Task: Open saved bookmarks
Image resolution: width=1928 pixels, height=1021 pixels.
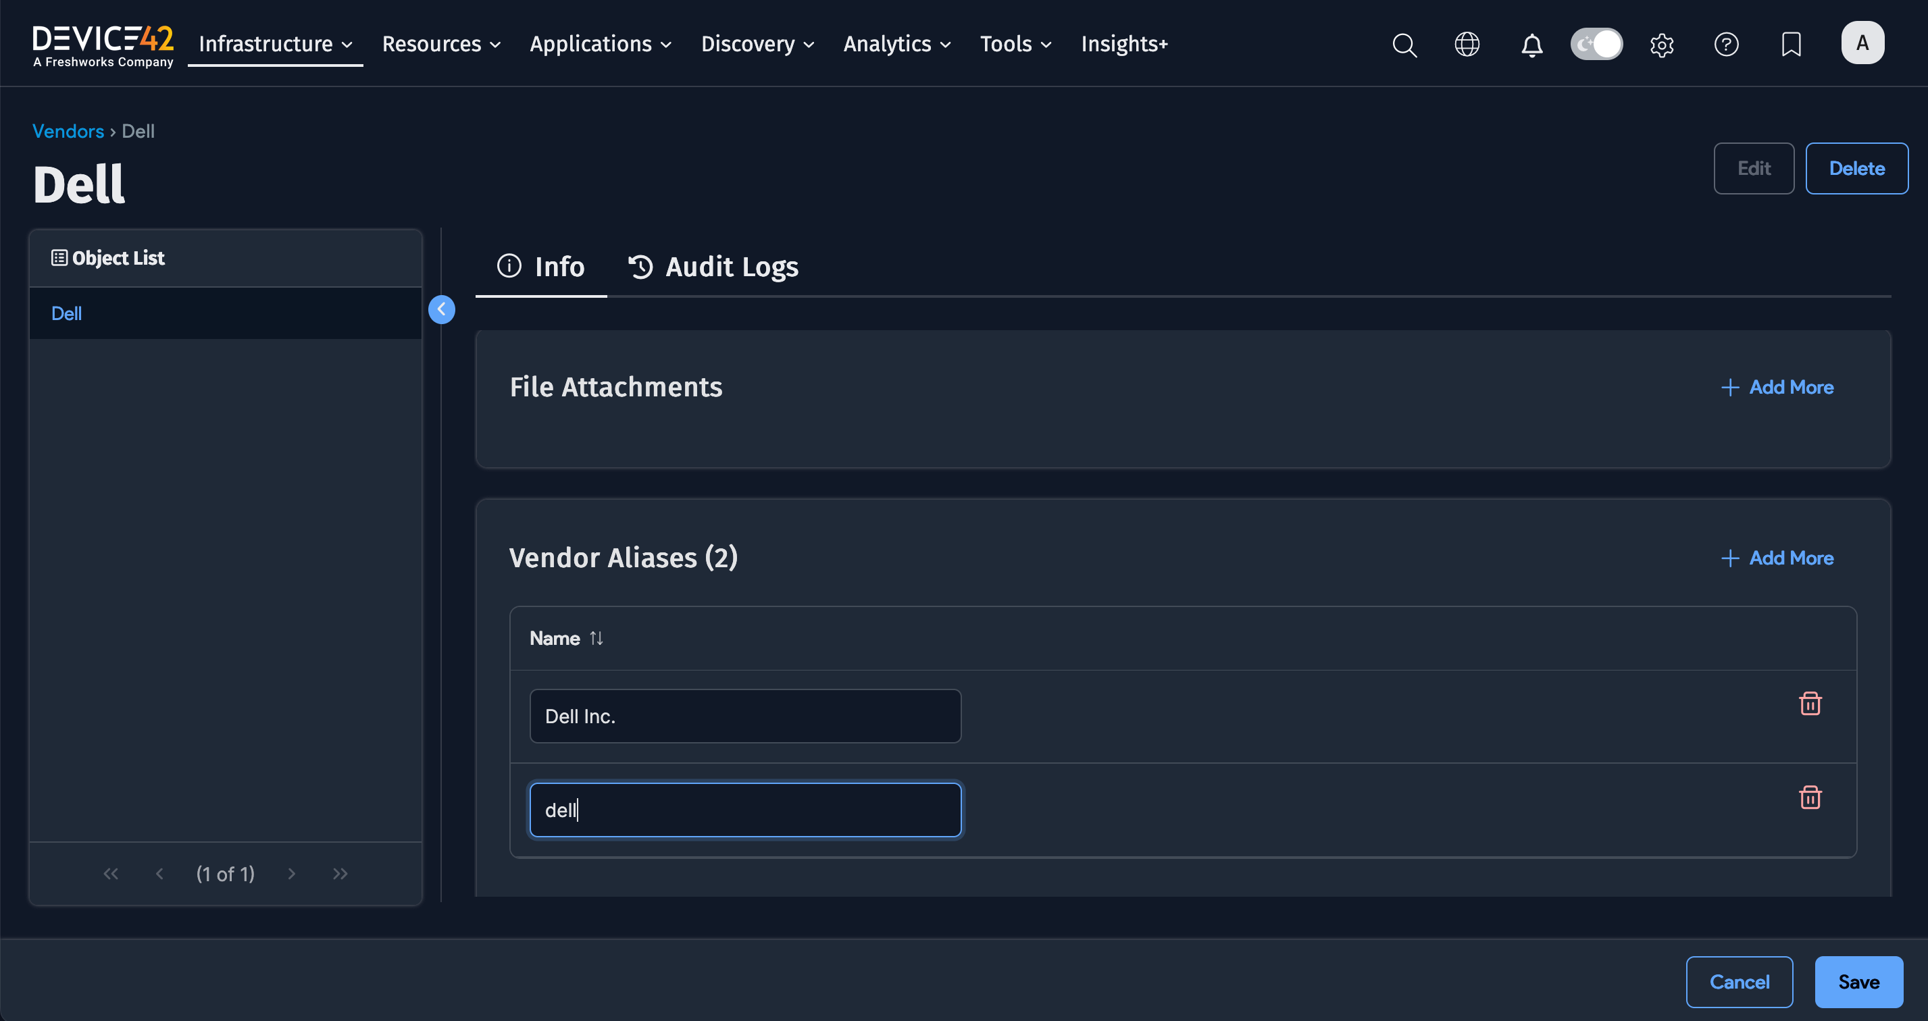Action: 1791,45
